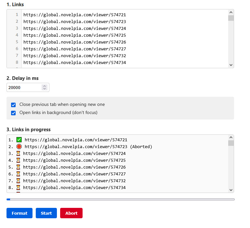Click the Delay in ms input field
The image size is (250, 228).
[x=28, y=87]
